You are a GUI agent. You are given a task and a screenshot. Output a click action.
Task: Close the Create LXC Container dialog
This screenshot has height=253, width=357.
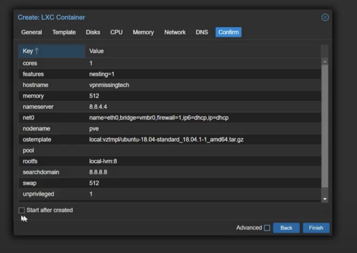coord(325,17)
